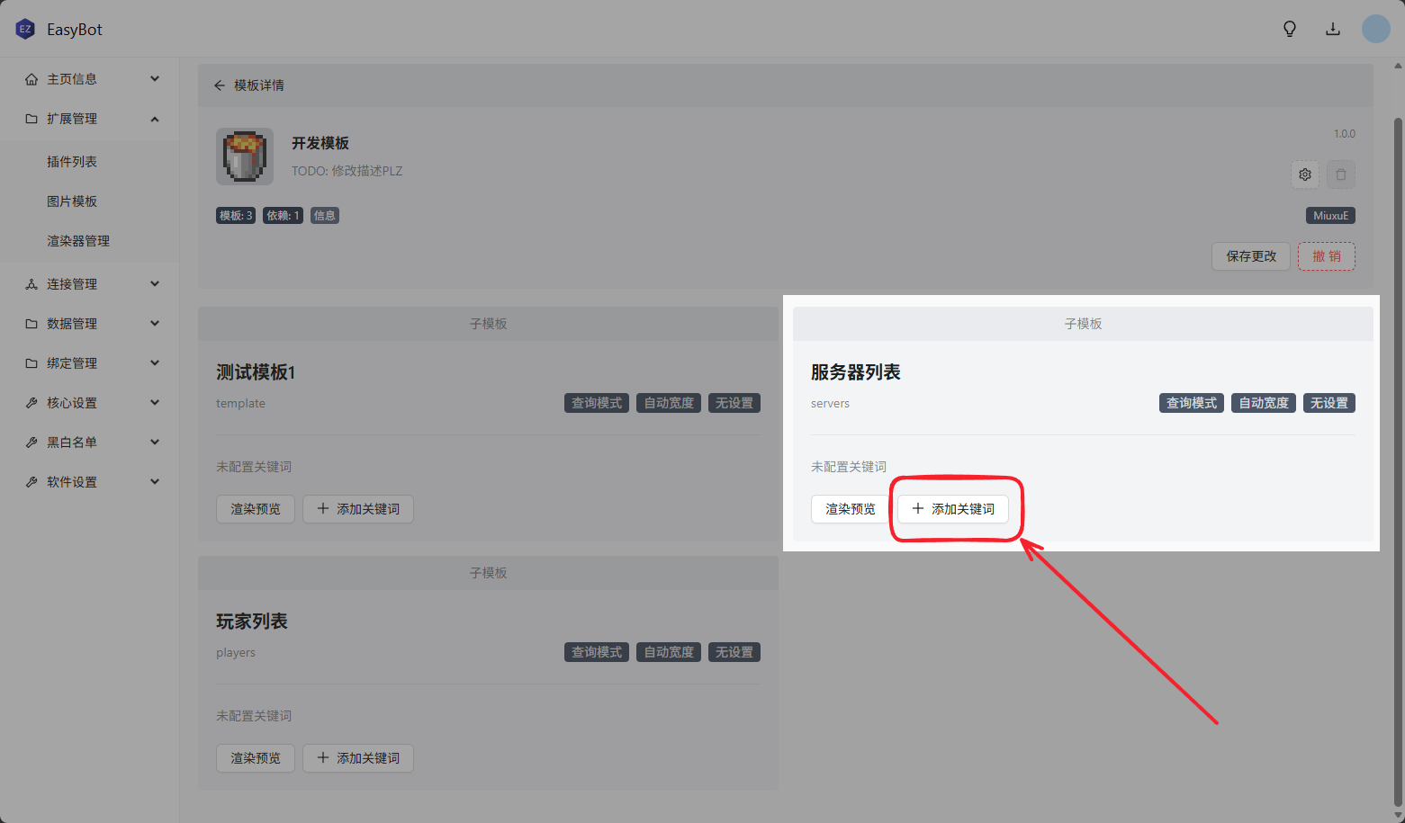Open 图片模板 in the sidebar
Image resolution: width=1405 pixels, height=823 pixels.
(72, 201)
